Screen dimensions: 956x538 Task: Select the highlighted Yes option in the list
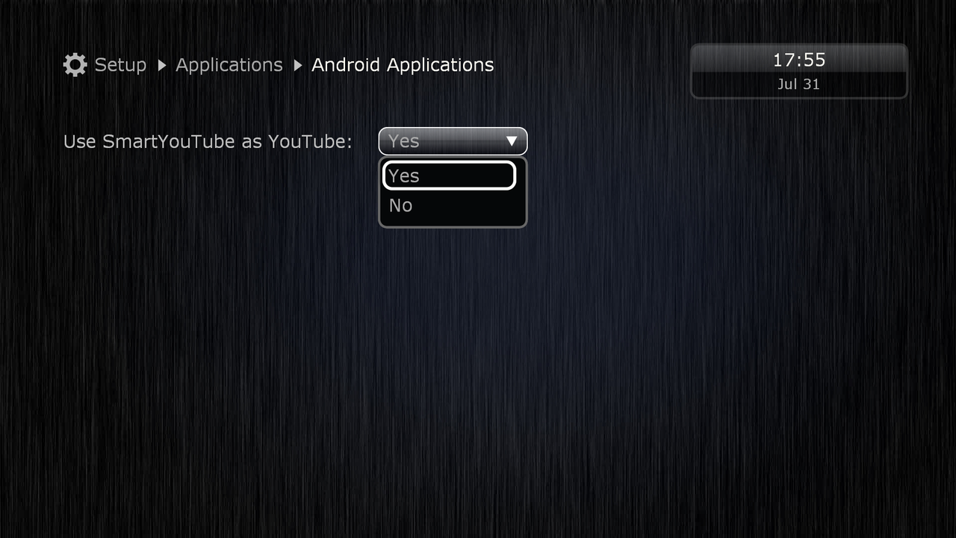(449, 176)
